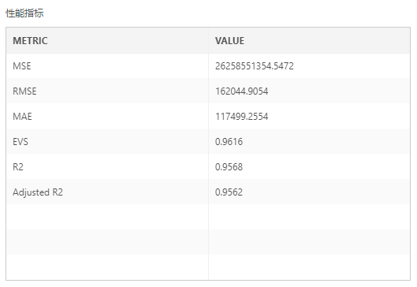This screenshot has height=287, width=417.
Task: Select the RMSE metric row label
Action: [x=24, y=91]
